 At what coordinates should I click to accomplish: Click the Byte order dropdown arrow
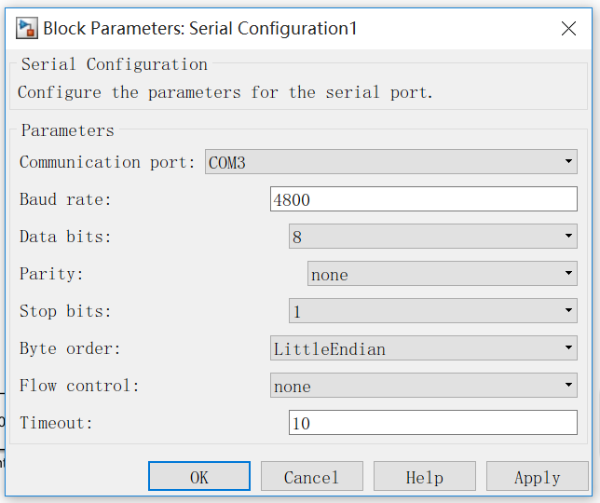tap(568, 348)
